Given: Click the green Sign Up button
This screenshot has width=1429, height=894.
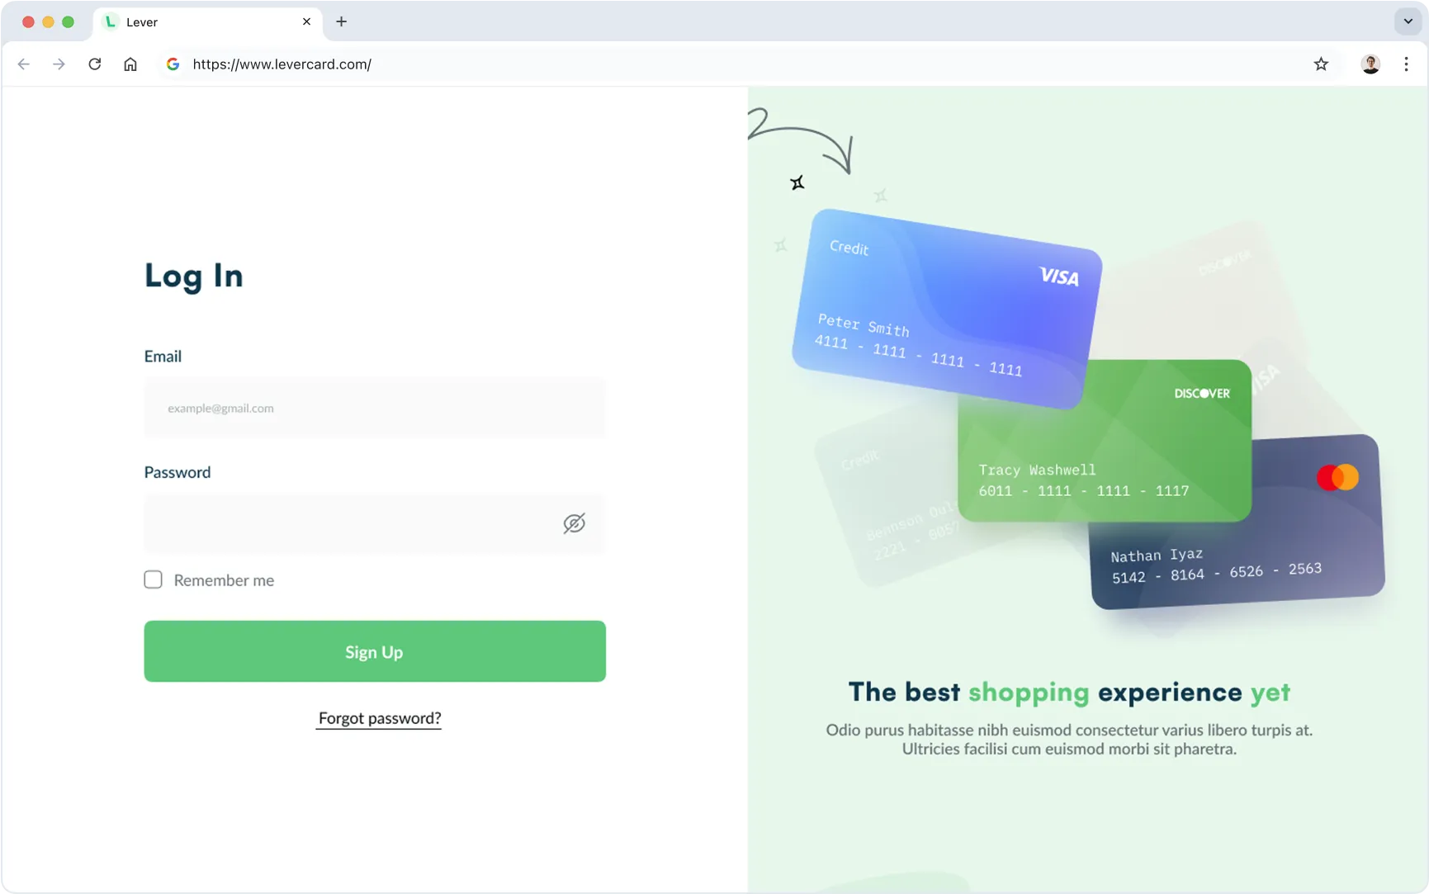Looking at the screenshot, I should pyautogui.click(x=374, y=651).
